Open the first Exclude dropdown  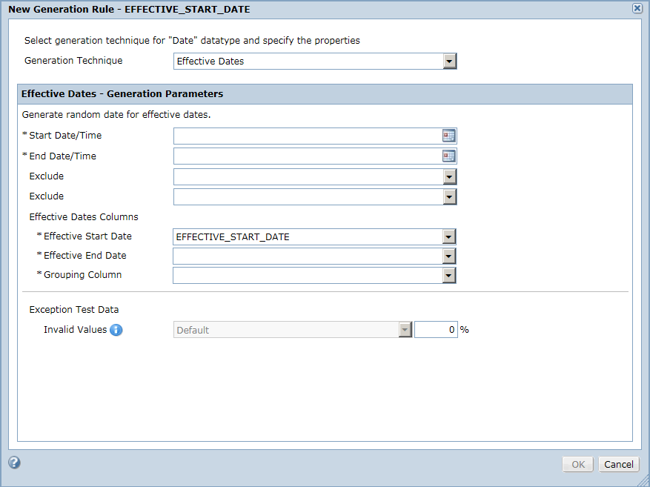point(449,177)
